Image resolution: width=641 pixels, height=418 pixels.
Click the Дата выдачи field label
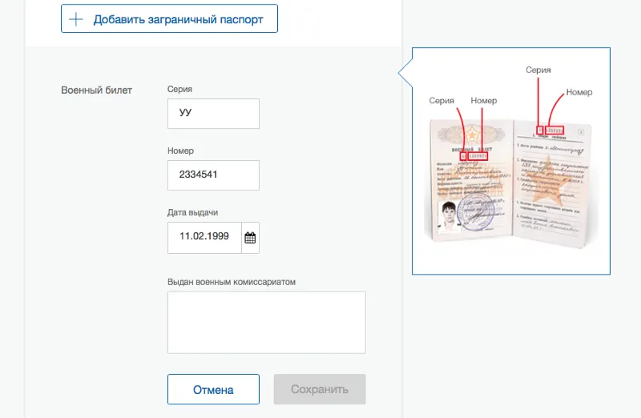[192, 213]
